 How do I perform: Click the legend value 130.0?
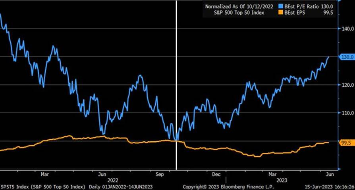click(x=327, y=6)
